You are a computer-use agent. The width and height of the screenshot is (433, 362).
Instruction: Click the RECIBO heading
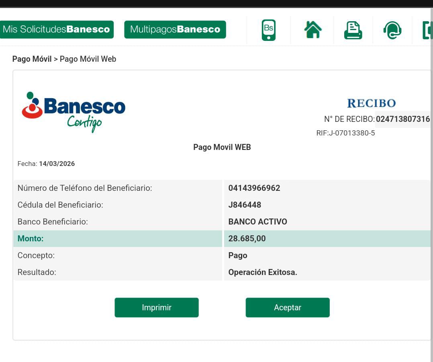pos(371,103)
